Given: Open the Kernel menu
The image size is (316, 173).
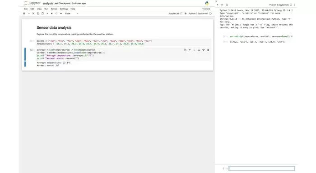Looking at the screenshot, I should [54, 9].
